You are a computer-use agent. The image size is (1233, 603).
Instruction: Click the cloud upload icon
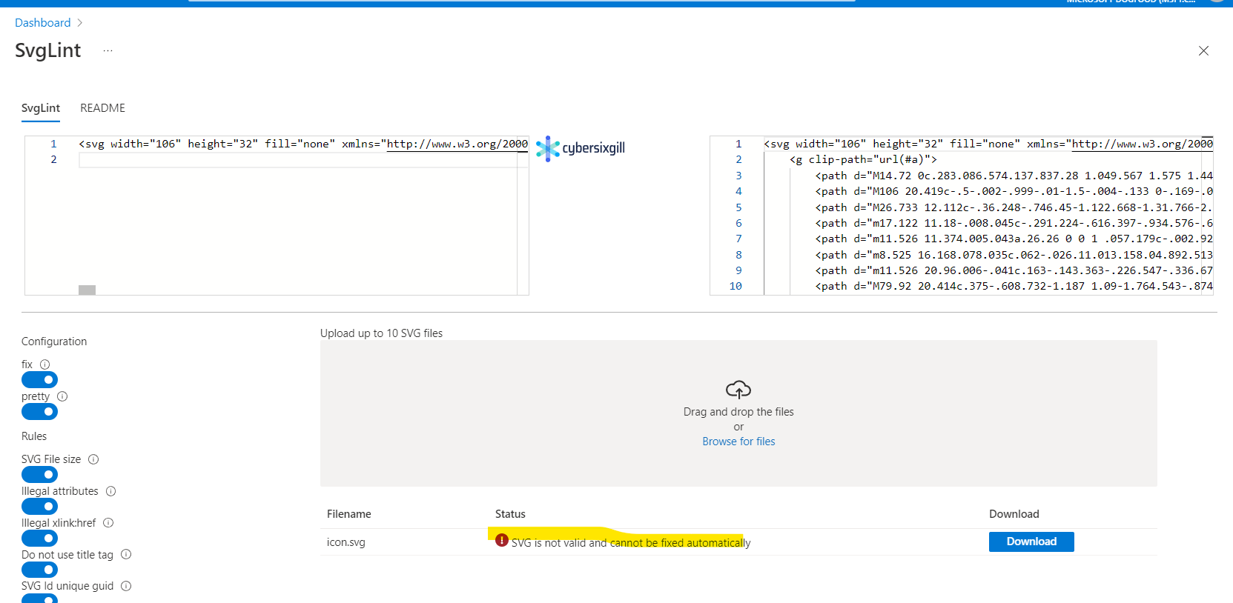[738, 390]
